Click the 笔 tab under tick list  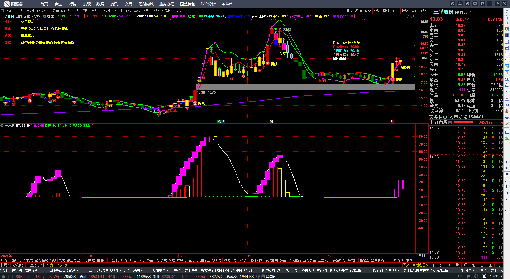tap(433, 265)
